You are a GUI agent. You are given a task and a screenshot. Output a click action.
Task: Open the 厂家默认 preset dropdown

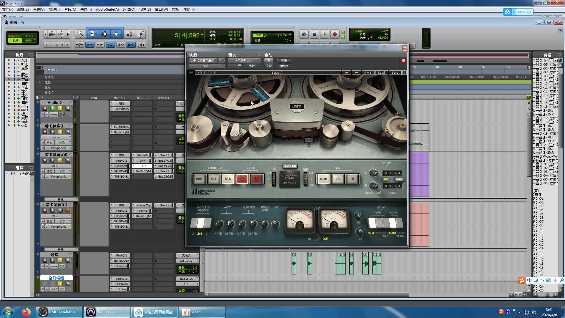245,60
